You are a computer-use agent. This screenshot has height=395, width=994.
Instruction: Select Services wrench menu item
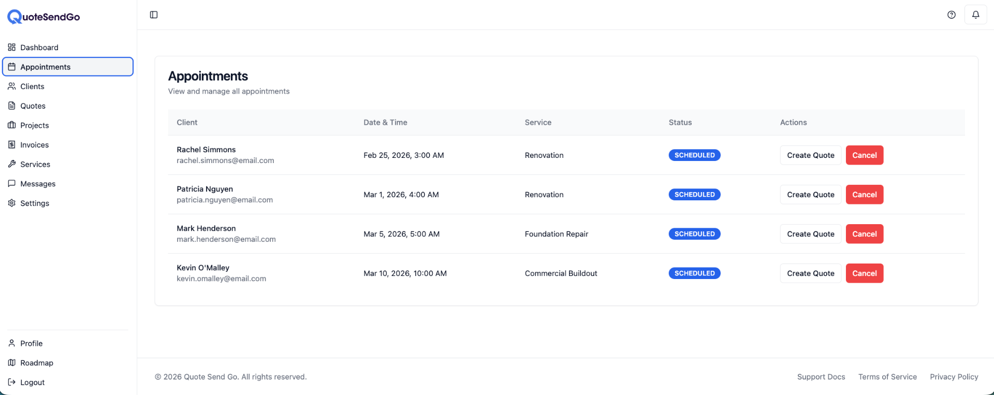click(x=35, y=164)
